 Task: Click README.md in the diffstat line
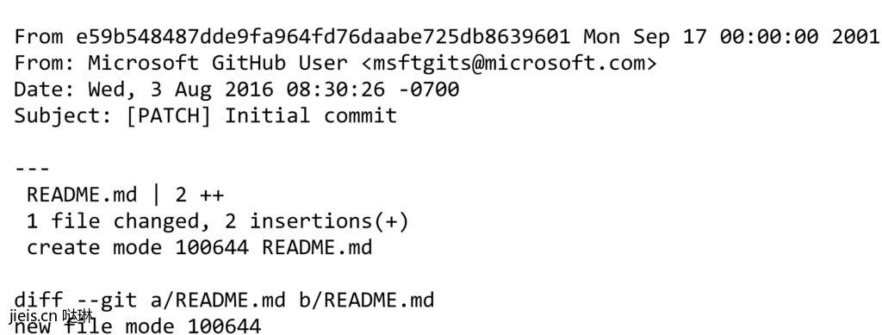click(82, 195)
